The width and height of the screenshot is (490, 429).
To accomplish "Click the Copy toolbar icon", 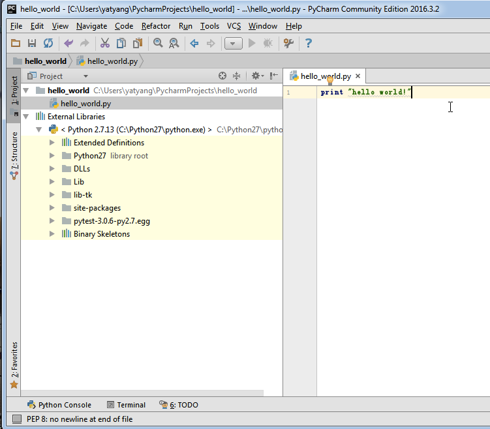I will click(121, 43).
